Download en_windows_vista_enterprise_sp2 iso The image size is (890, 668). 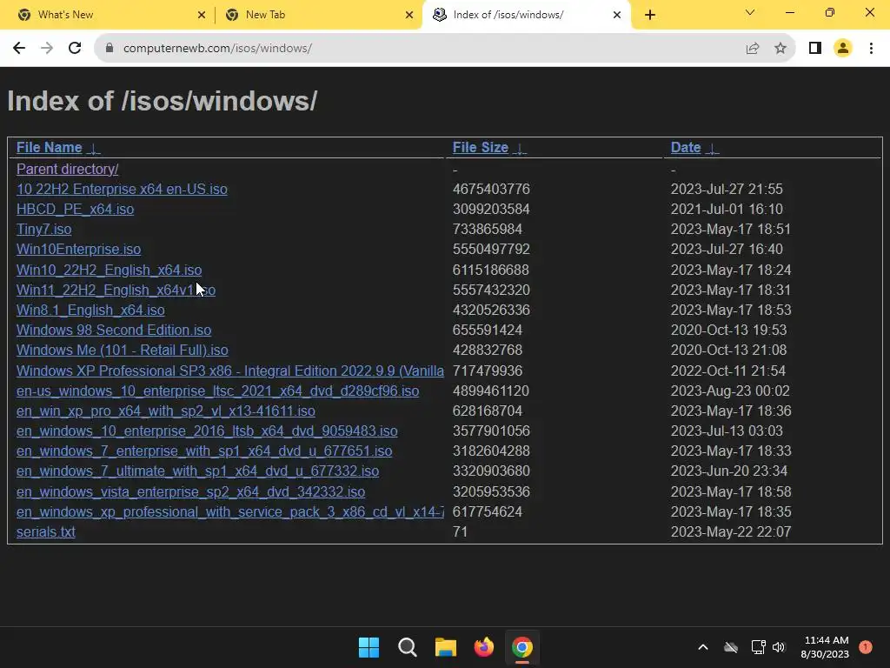(x=190, y=492)
